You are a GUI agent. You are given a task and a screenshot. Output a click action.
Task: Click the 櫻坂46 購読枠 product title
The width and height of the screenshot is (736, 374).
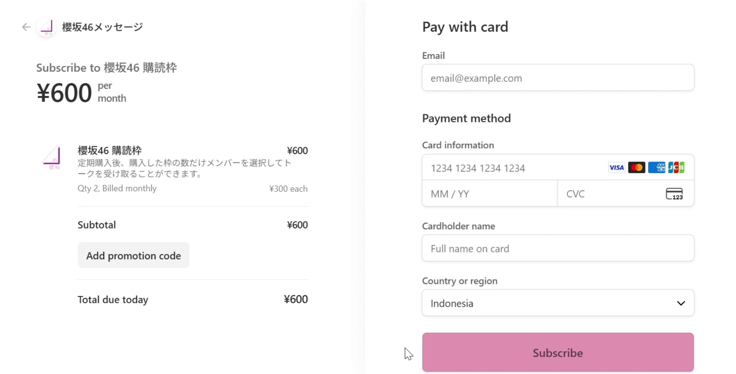click(110, 150)
